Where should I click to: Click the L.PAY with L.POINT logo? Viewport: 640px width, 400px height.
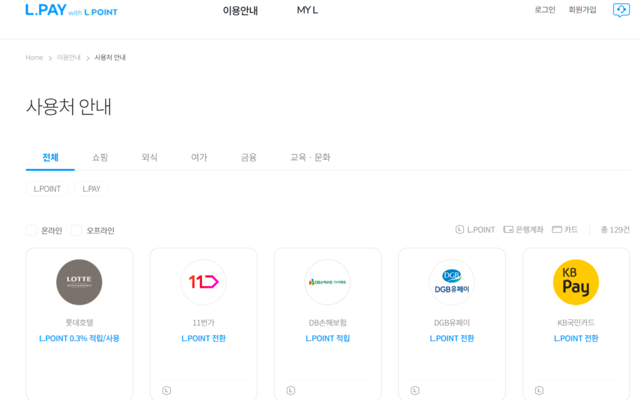(x=71, y=10)
